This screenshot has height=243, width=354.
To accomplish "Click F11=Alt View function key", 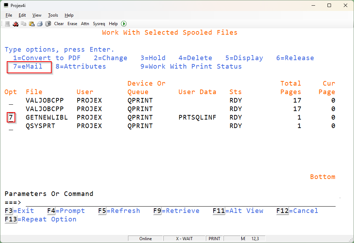I will (x=238, y=211).
